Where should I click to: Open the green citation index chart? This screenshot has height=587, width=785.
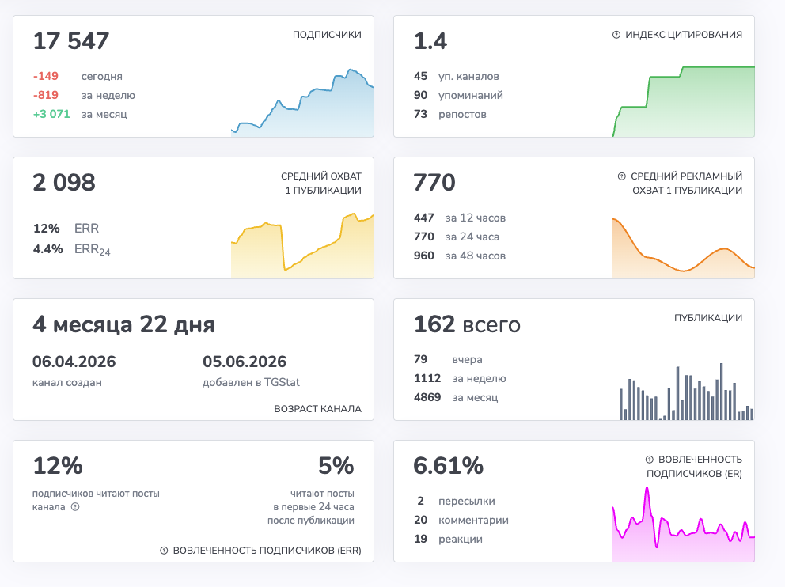[684, 101]
